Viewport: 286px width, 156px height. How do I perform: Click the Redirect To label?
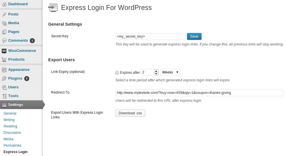tap(60, 92)
